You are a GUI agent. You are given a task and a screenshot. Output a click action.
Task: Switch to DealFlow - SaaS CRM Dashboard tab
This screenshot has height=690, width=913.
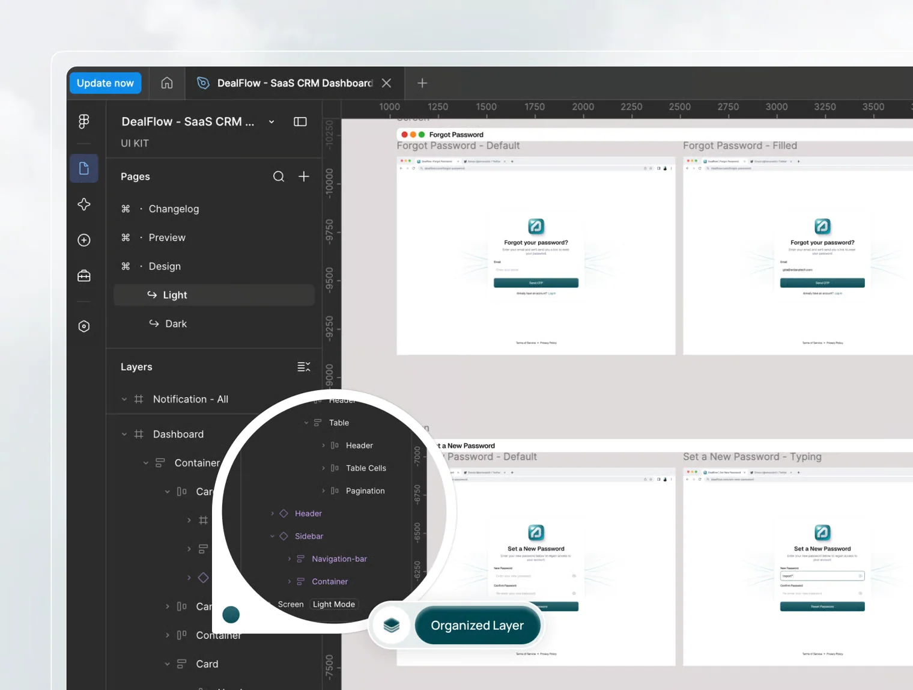point(294,83)
